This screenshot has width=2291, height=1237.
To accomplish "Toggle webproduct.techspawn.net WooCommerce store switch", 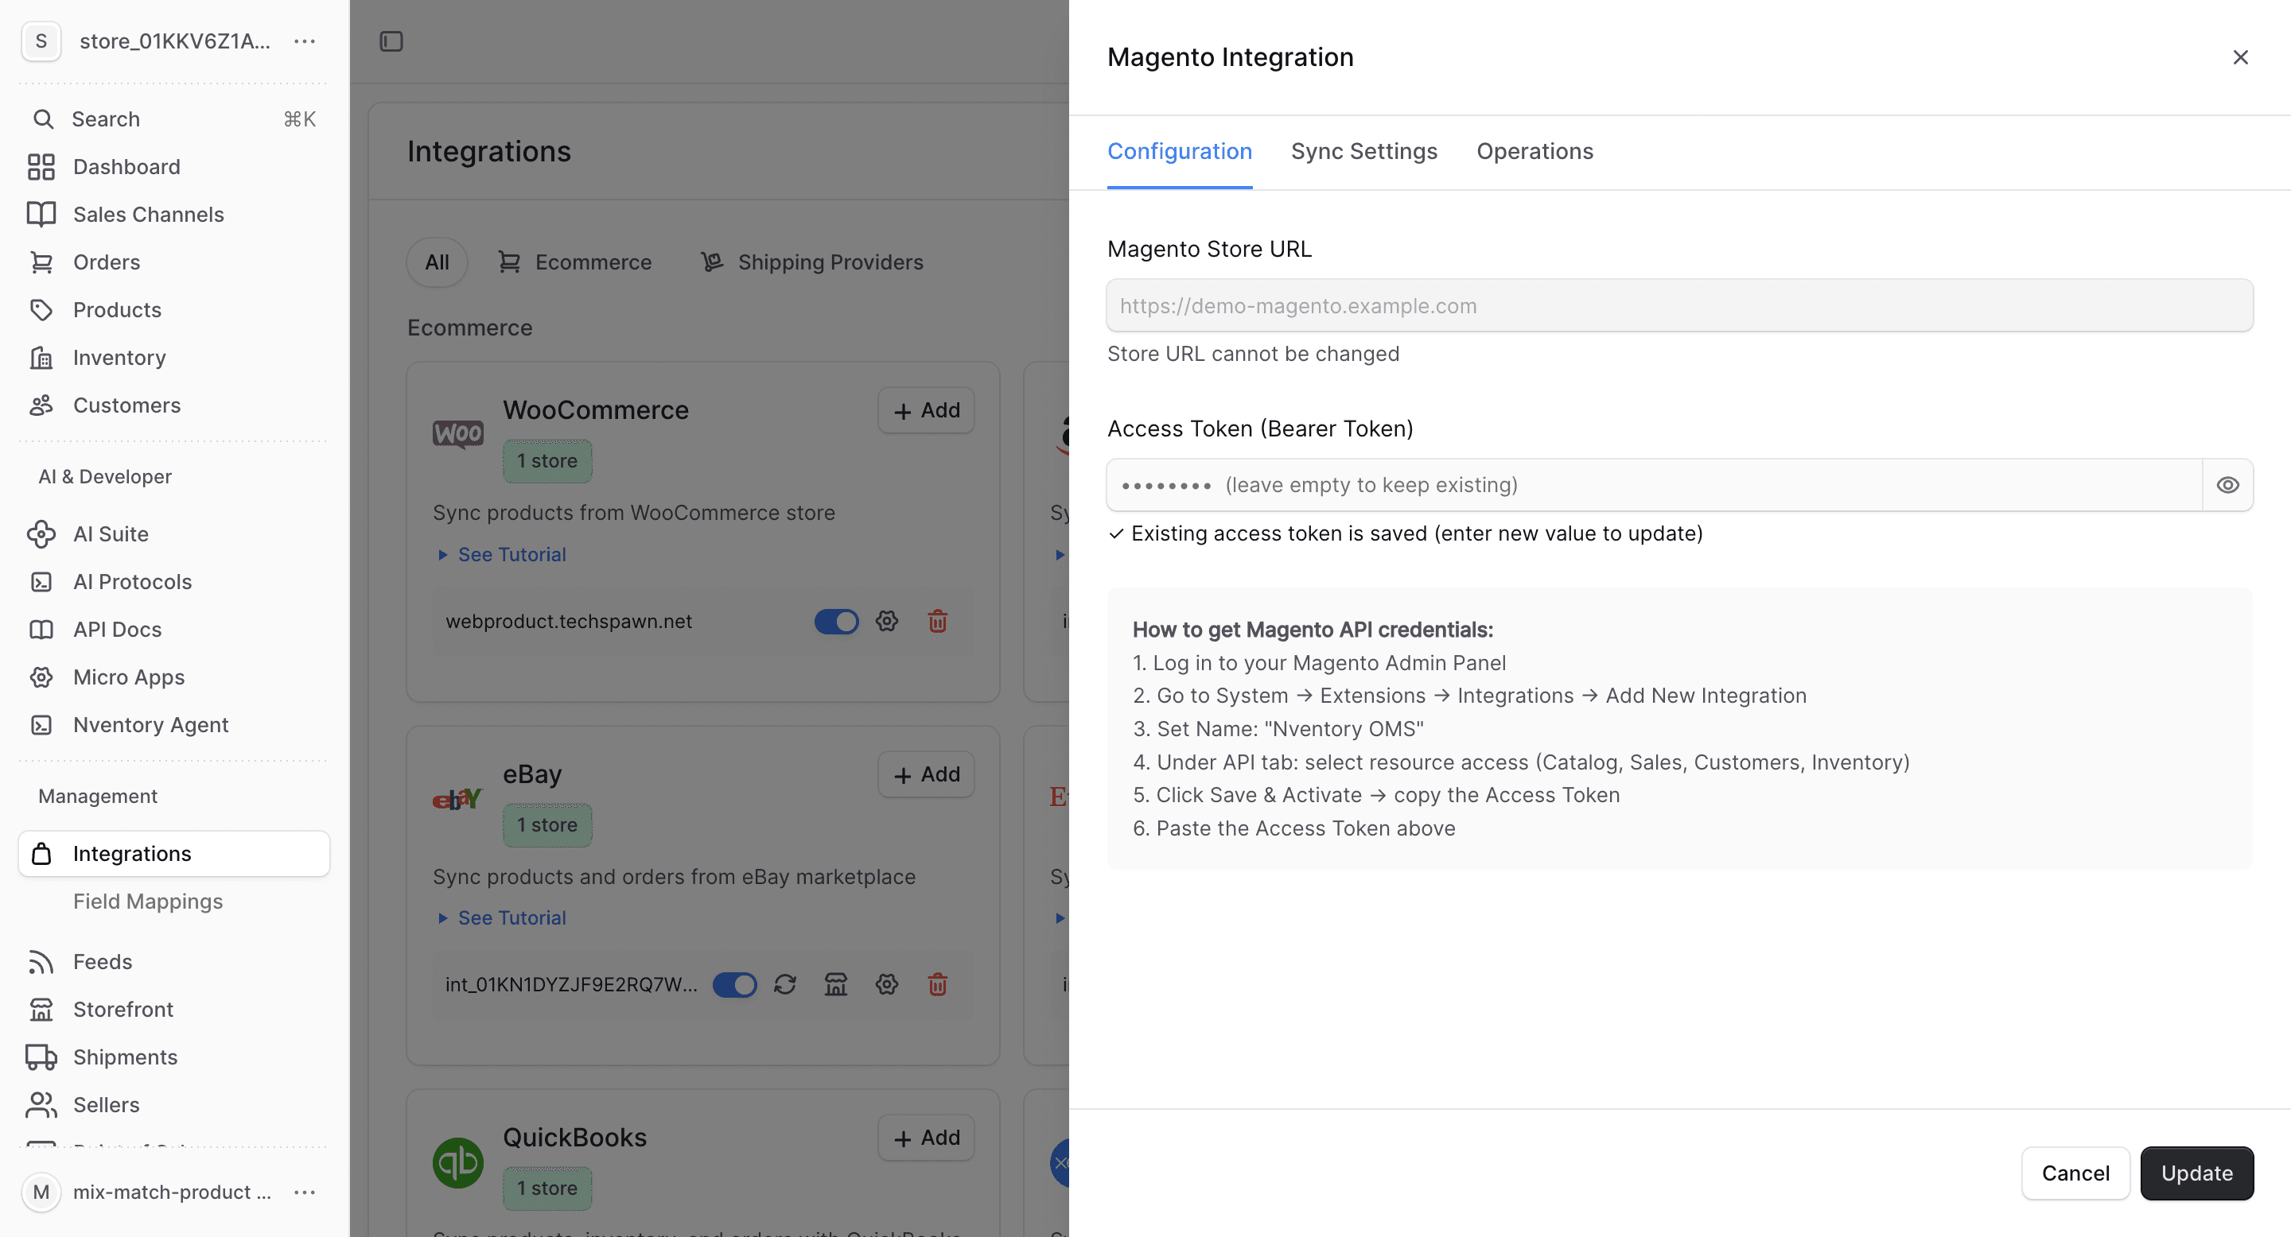I will click(x=836, y=621).
